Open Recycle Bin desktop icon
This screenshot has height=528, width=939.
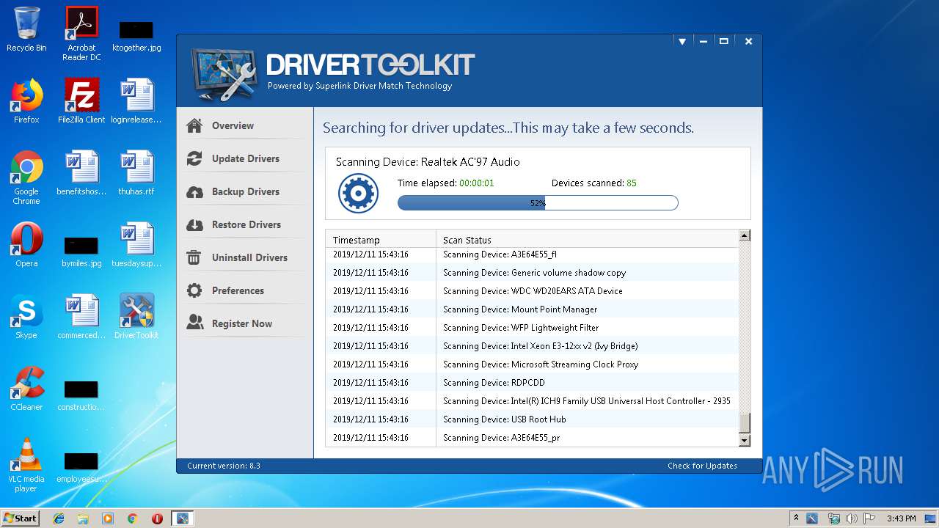pos(26,29)
